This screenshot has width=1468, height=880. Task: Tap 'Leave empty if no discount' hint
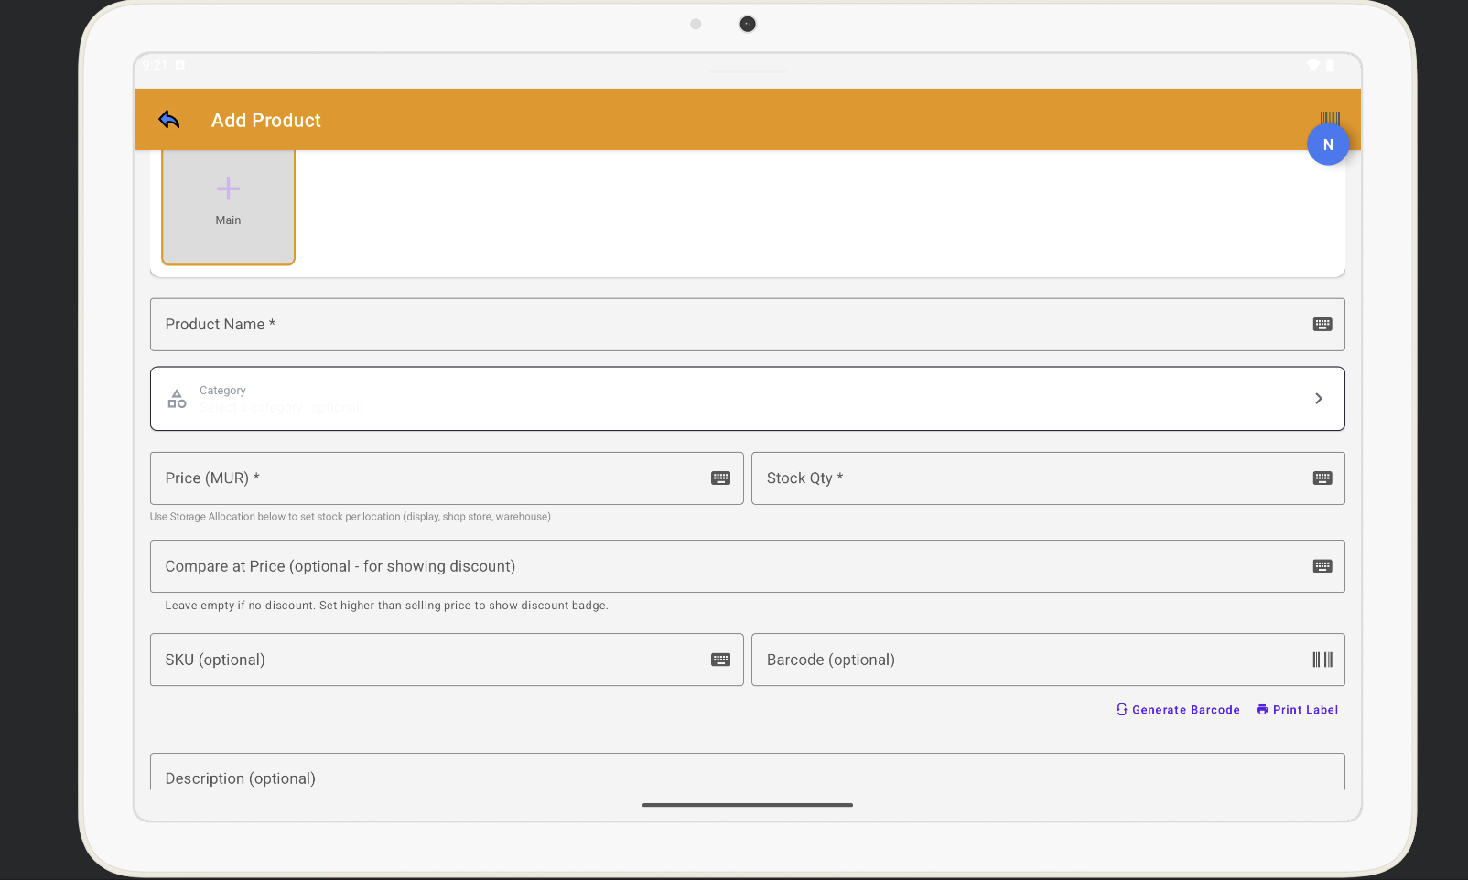386,606
